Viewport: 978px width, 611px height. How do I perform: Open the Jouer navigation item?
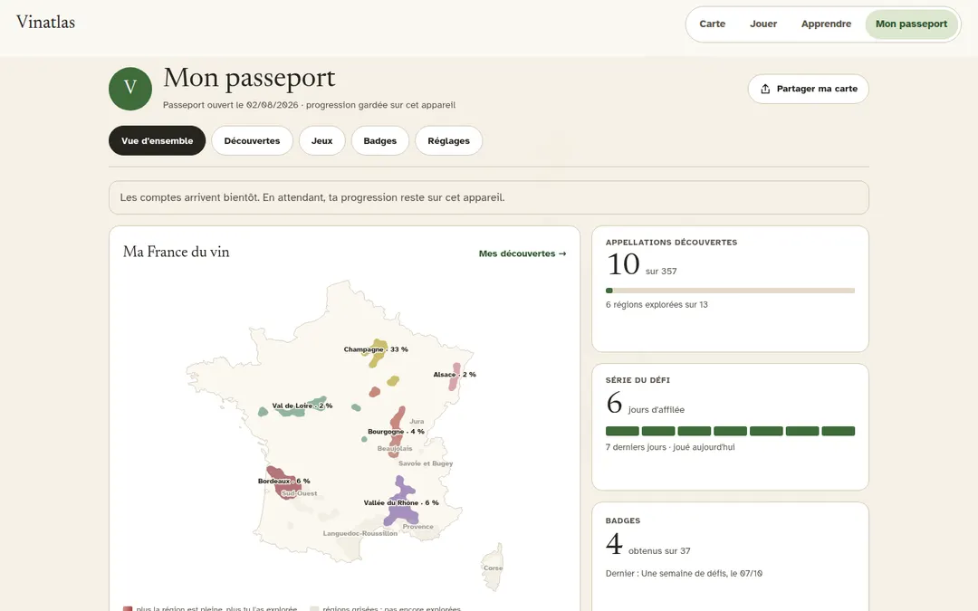762,24
